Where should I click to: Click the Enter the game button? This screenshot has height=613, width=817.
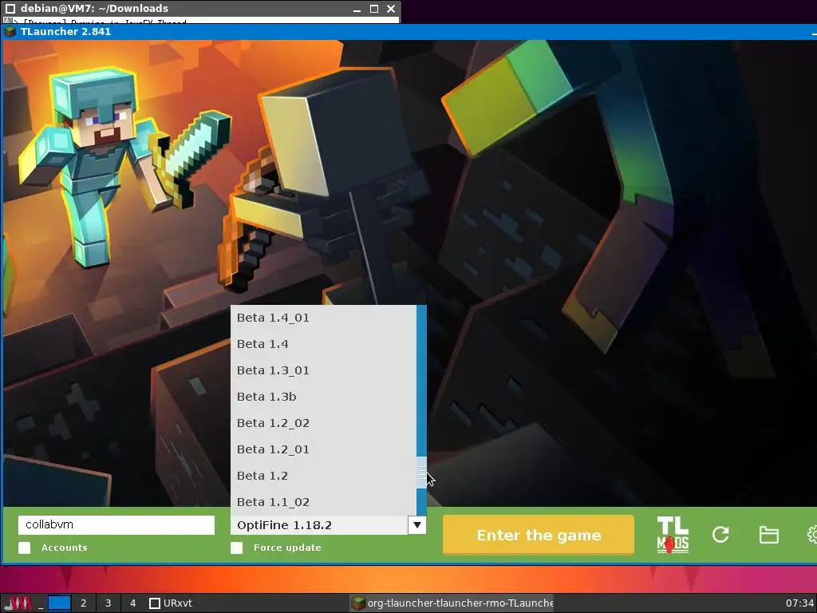539,535
